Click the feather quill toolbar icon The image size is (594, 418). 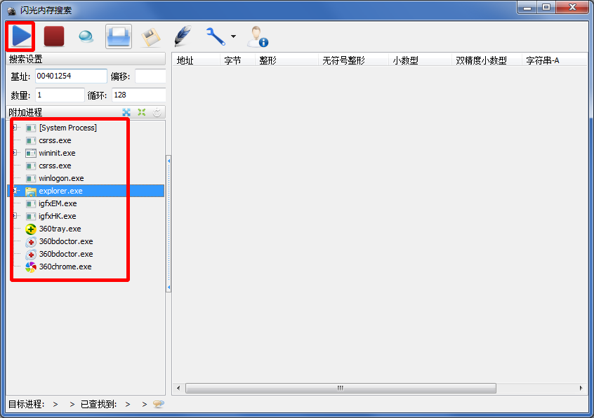(x=183, y=36)
